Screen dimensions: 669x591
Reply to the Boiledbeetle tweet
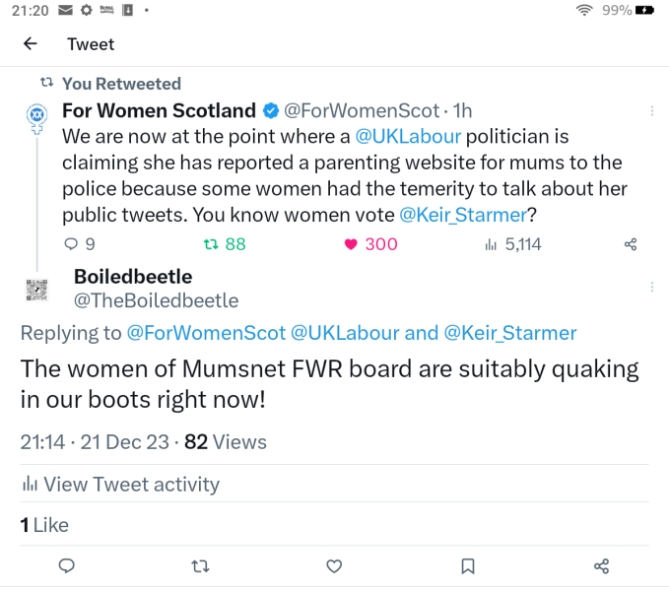(x=67, y=565)
